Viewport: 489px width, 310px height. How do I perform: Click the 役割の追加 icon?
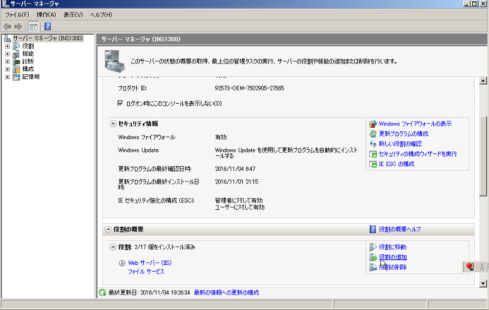pyautogui.click(x=373, y=257)
